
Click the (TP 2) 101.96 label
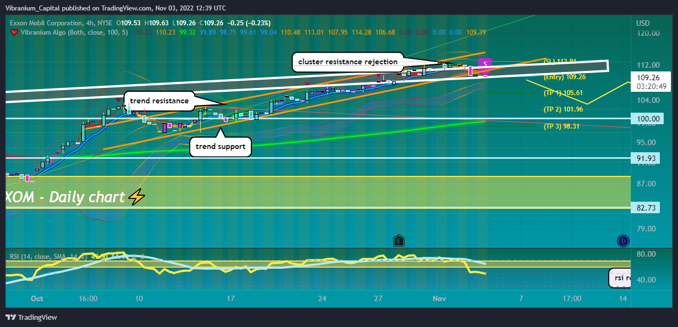point(563,109)
